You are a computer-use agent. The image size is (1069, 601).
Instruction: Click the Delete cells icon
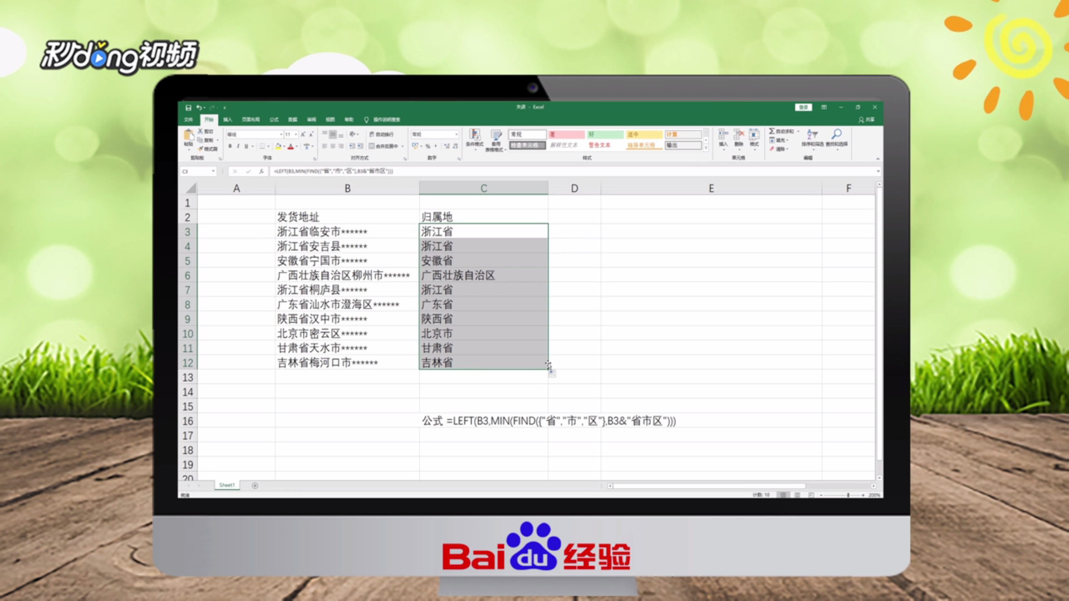click(739, 135)
